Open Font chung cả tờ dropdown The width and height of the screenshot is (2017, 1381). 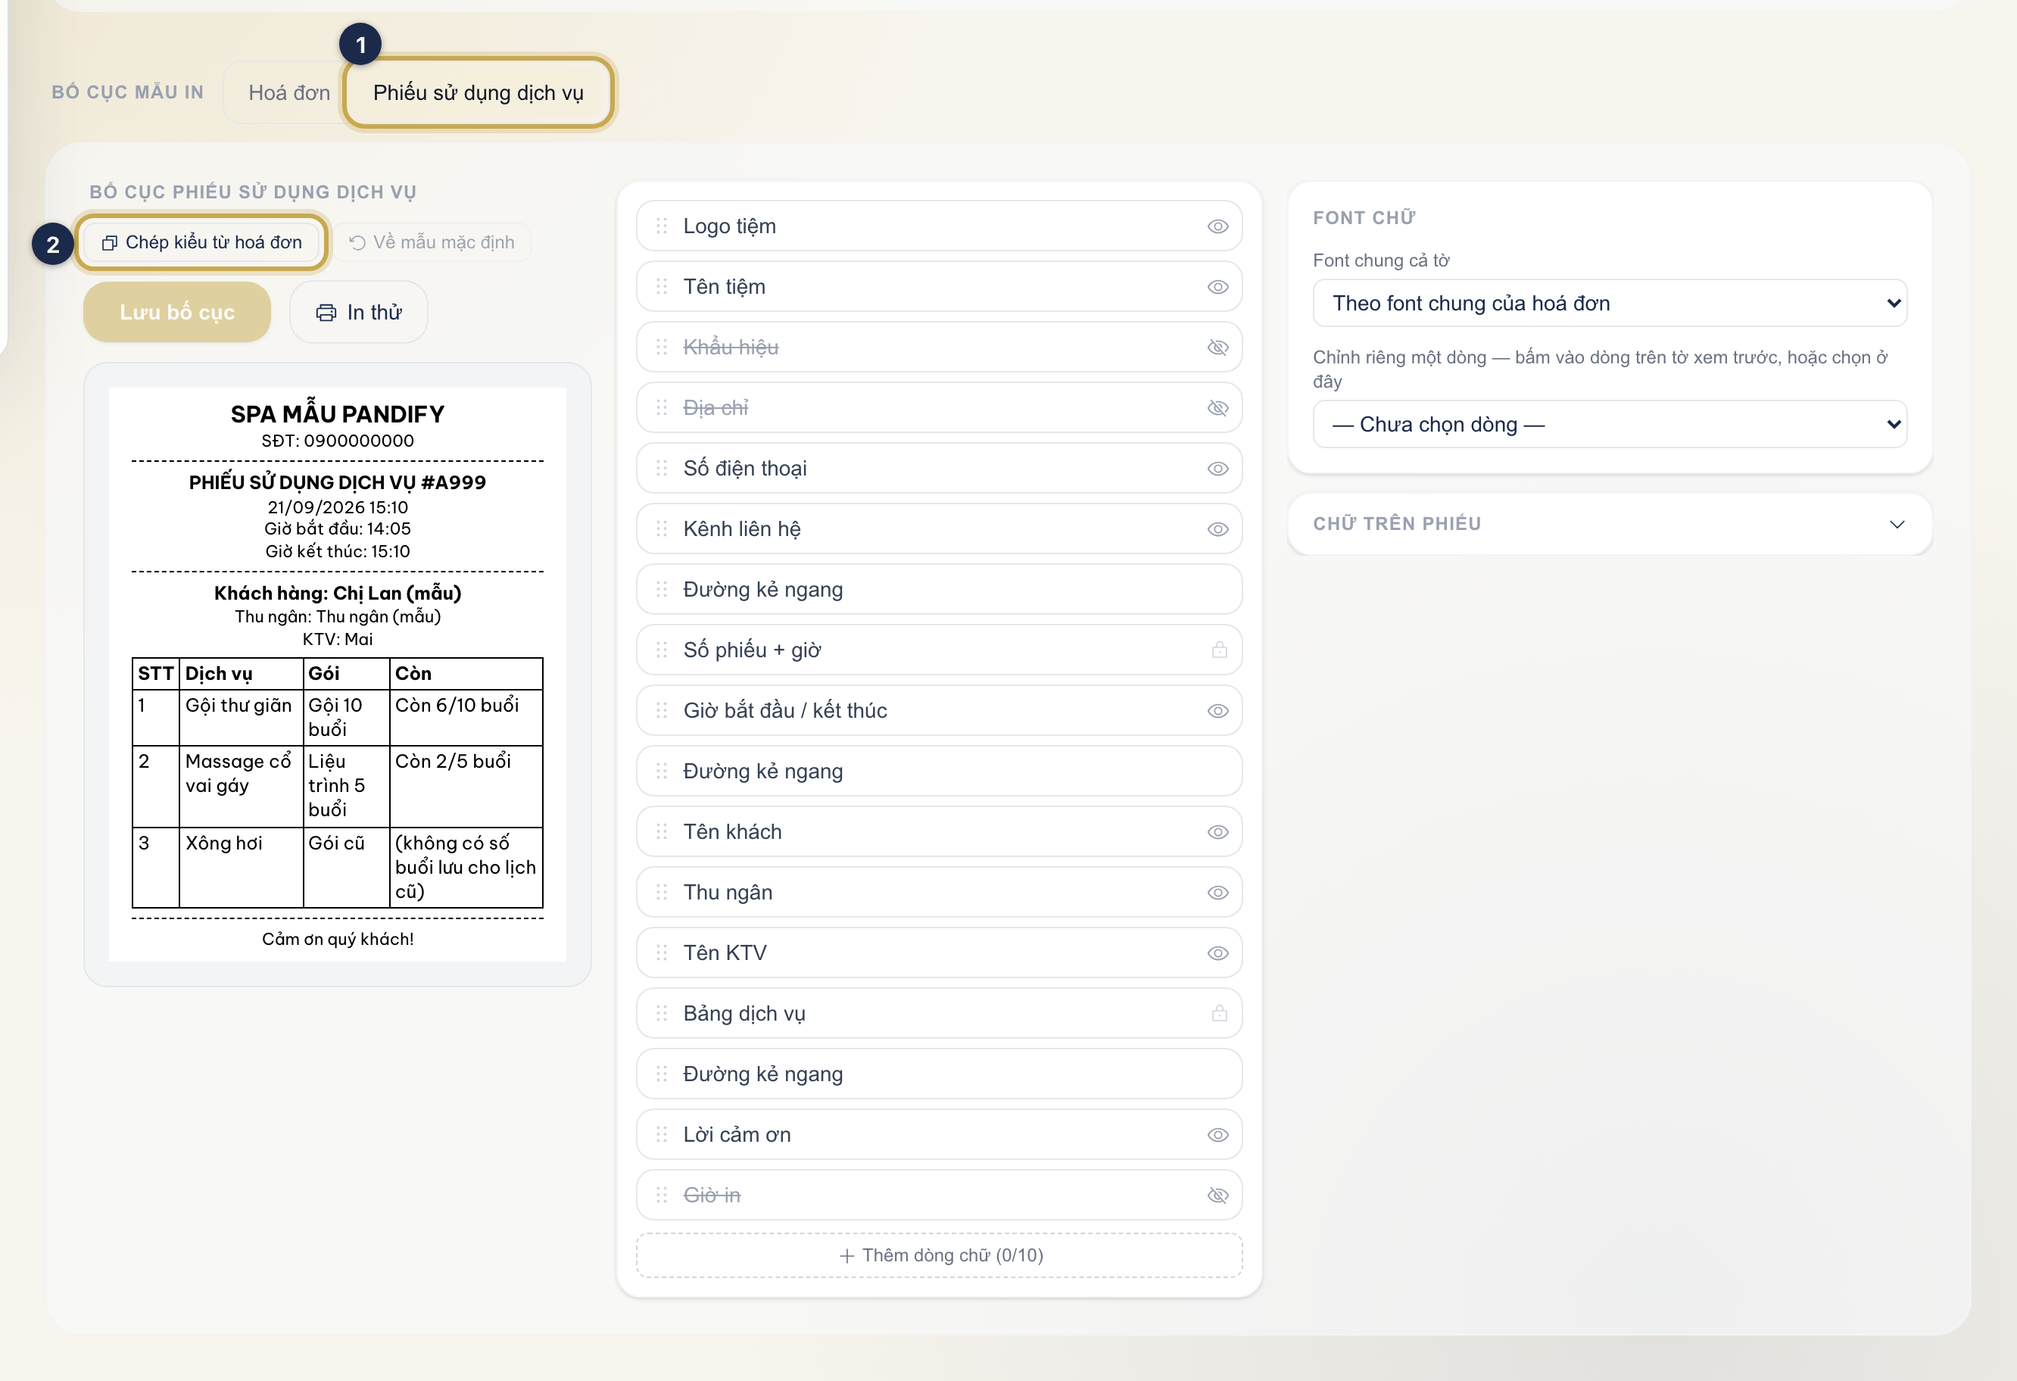pyautogui.click(x=1609, y=303)
